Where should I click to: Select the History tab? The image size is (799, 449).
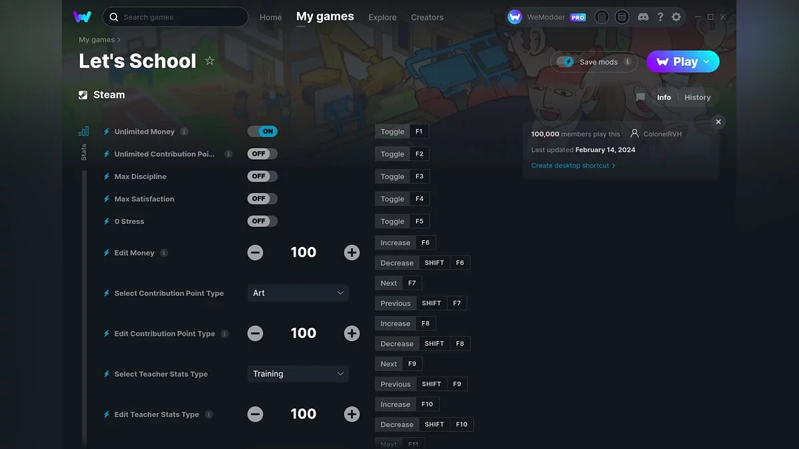(697, 97)
